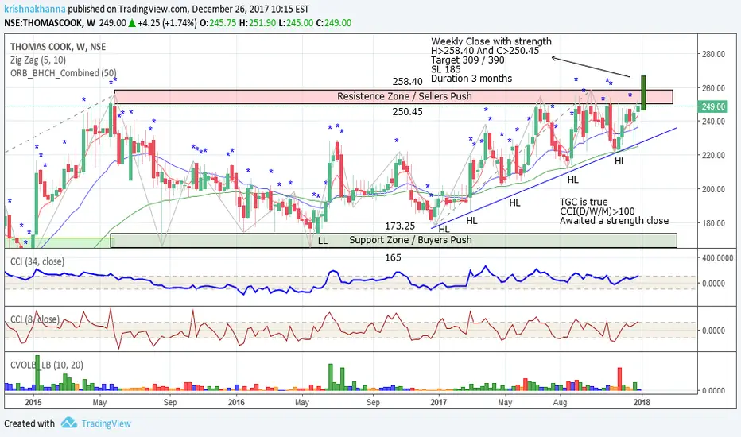This screenshot has height=437, width=741.
Task: Click the Aug time axis label
Action: tap(560, 403)
